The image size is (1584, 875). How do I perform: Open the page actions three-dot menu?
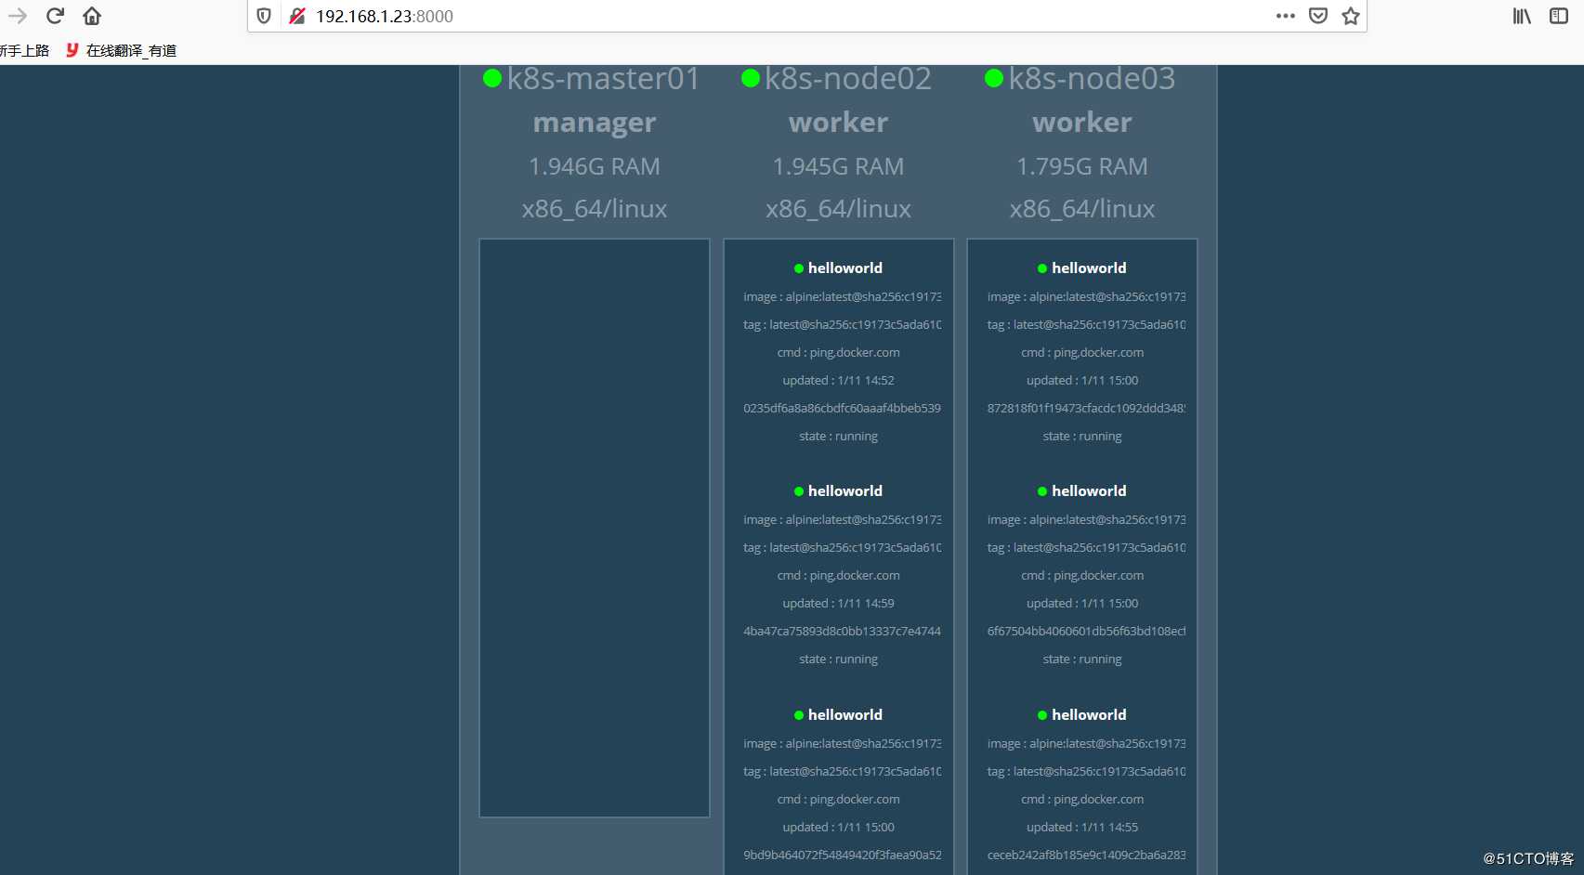(x=1286, y=16)
